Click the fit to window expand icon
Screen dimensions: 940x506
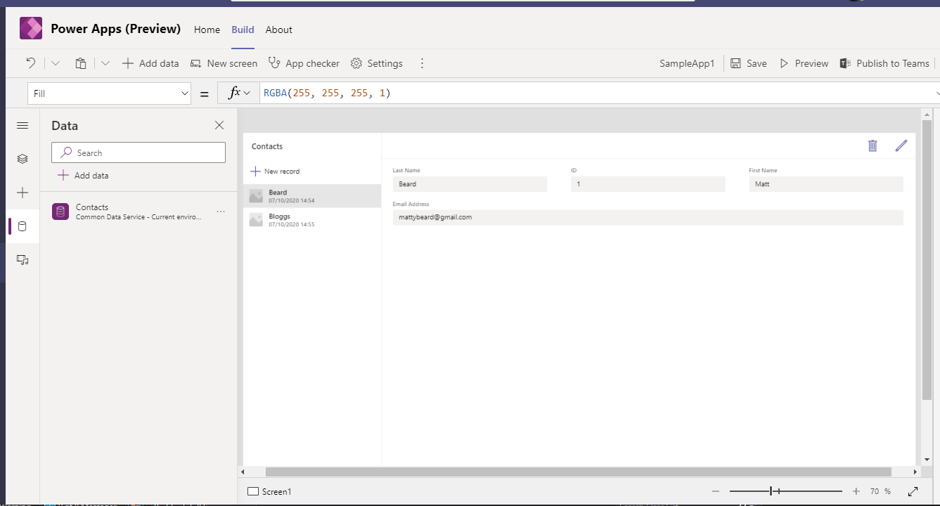913,491
